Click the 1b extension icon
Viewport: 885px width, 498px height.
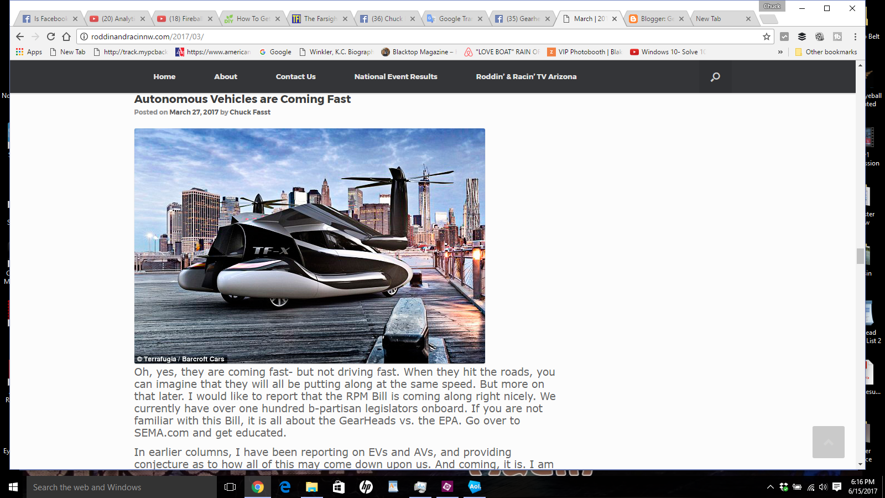837,37
